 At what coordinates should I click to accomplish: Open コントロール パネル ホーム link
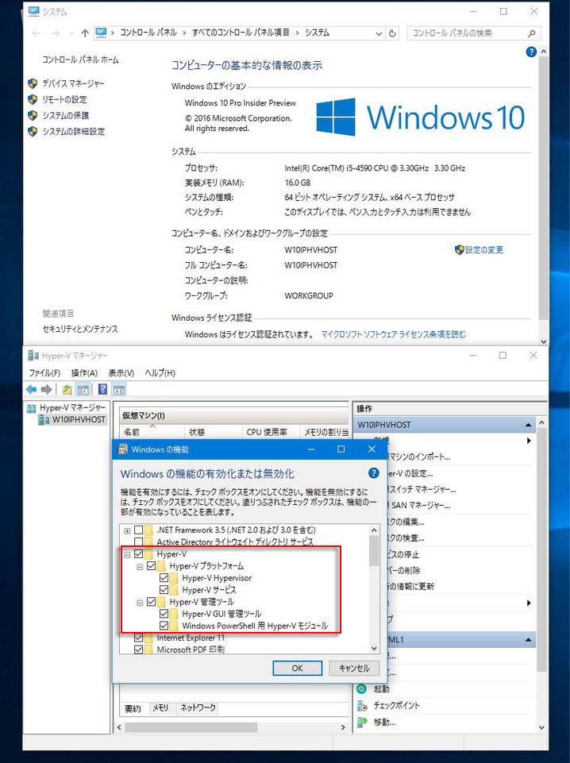tap(80, 60)
